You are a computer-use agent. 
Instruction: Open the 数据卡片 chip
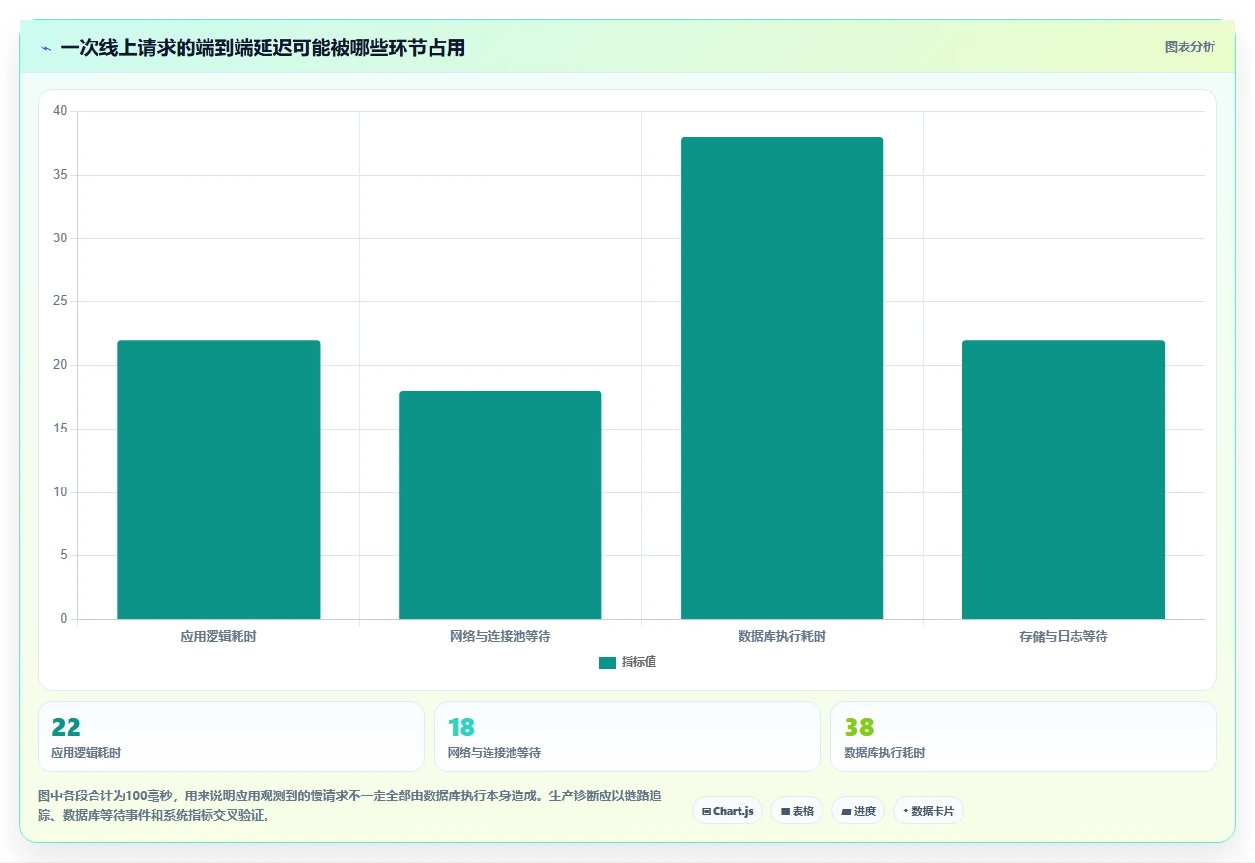pyautogui.click(x=928, y=811)
